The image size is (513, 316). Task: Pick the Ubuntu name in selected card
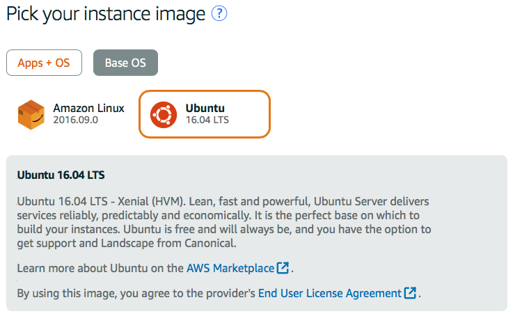click(205, 109)
